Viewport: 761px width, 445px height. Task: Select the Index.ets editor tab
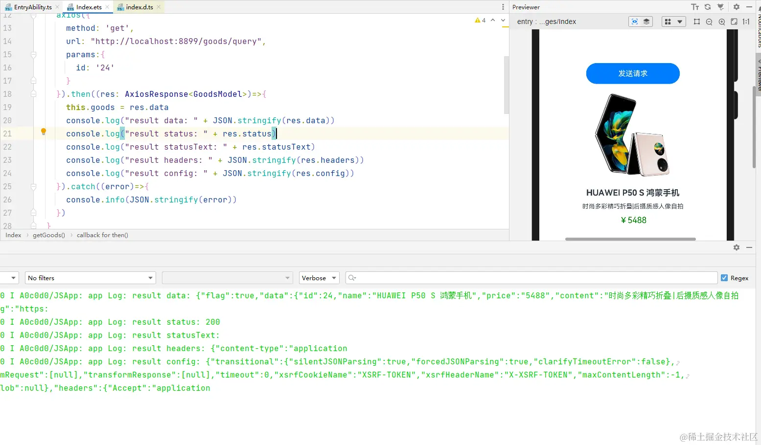pos(88,7)
